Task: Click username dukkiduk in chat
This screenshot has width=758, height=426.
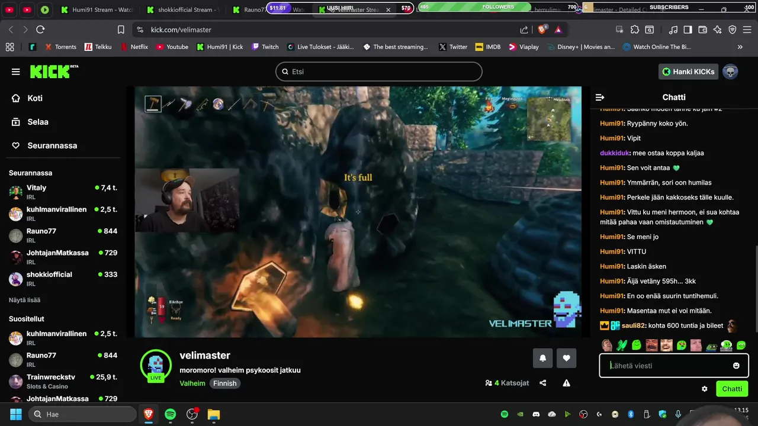Action: point(615,153)
